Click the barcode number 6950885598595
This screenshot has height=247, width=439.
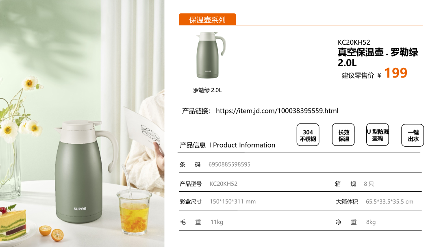tap(229, 165)
